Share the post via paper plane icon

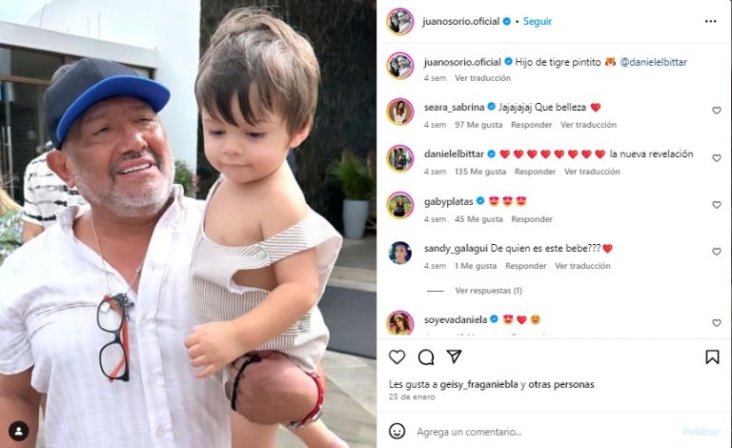pyautogui.click(x=454, y=356)
